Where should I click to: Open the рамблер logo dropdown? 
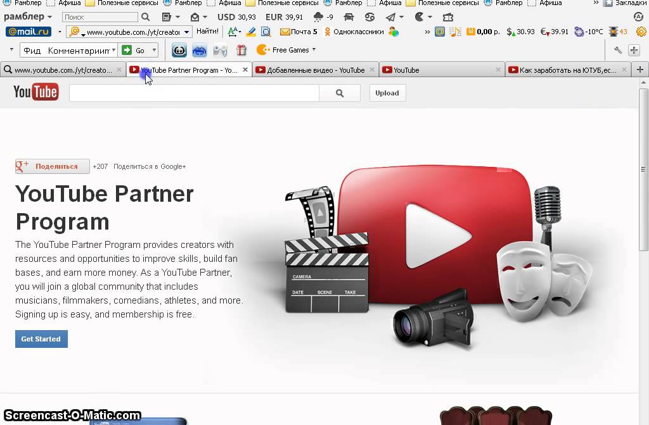coord(28,17)
